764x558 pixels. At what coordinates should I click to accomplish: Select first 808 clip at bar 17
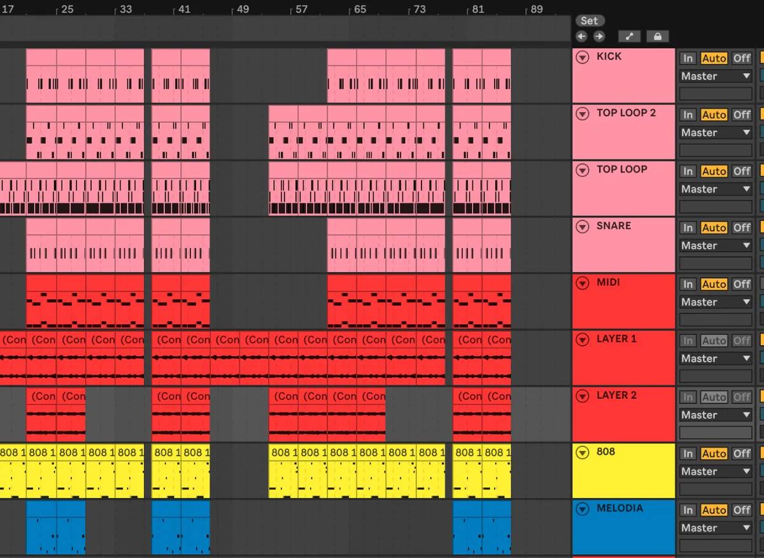[13, 471]
